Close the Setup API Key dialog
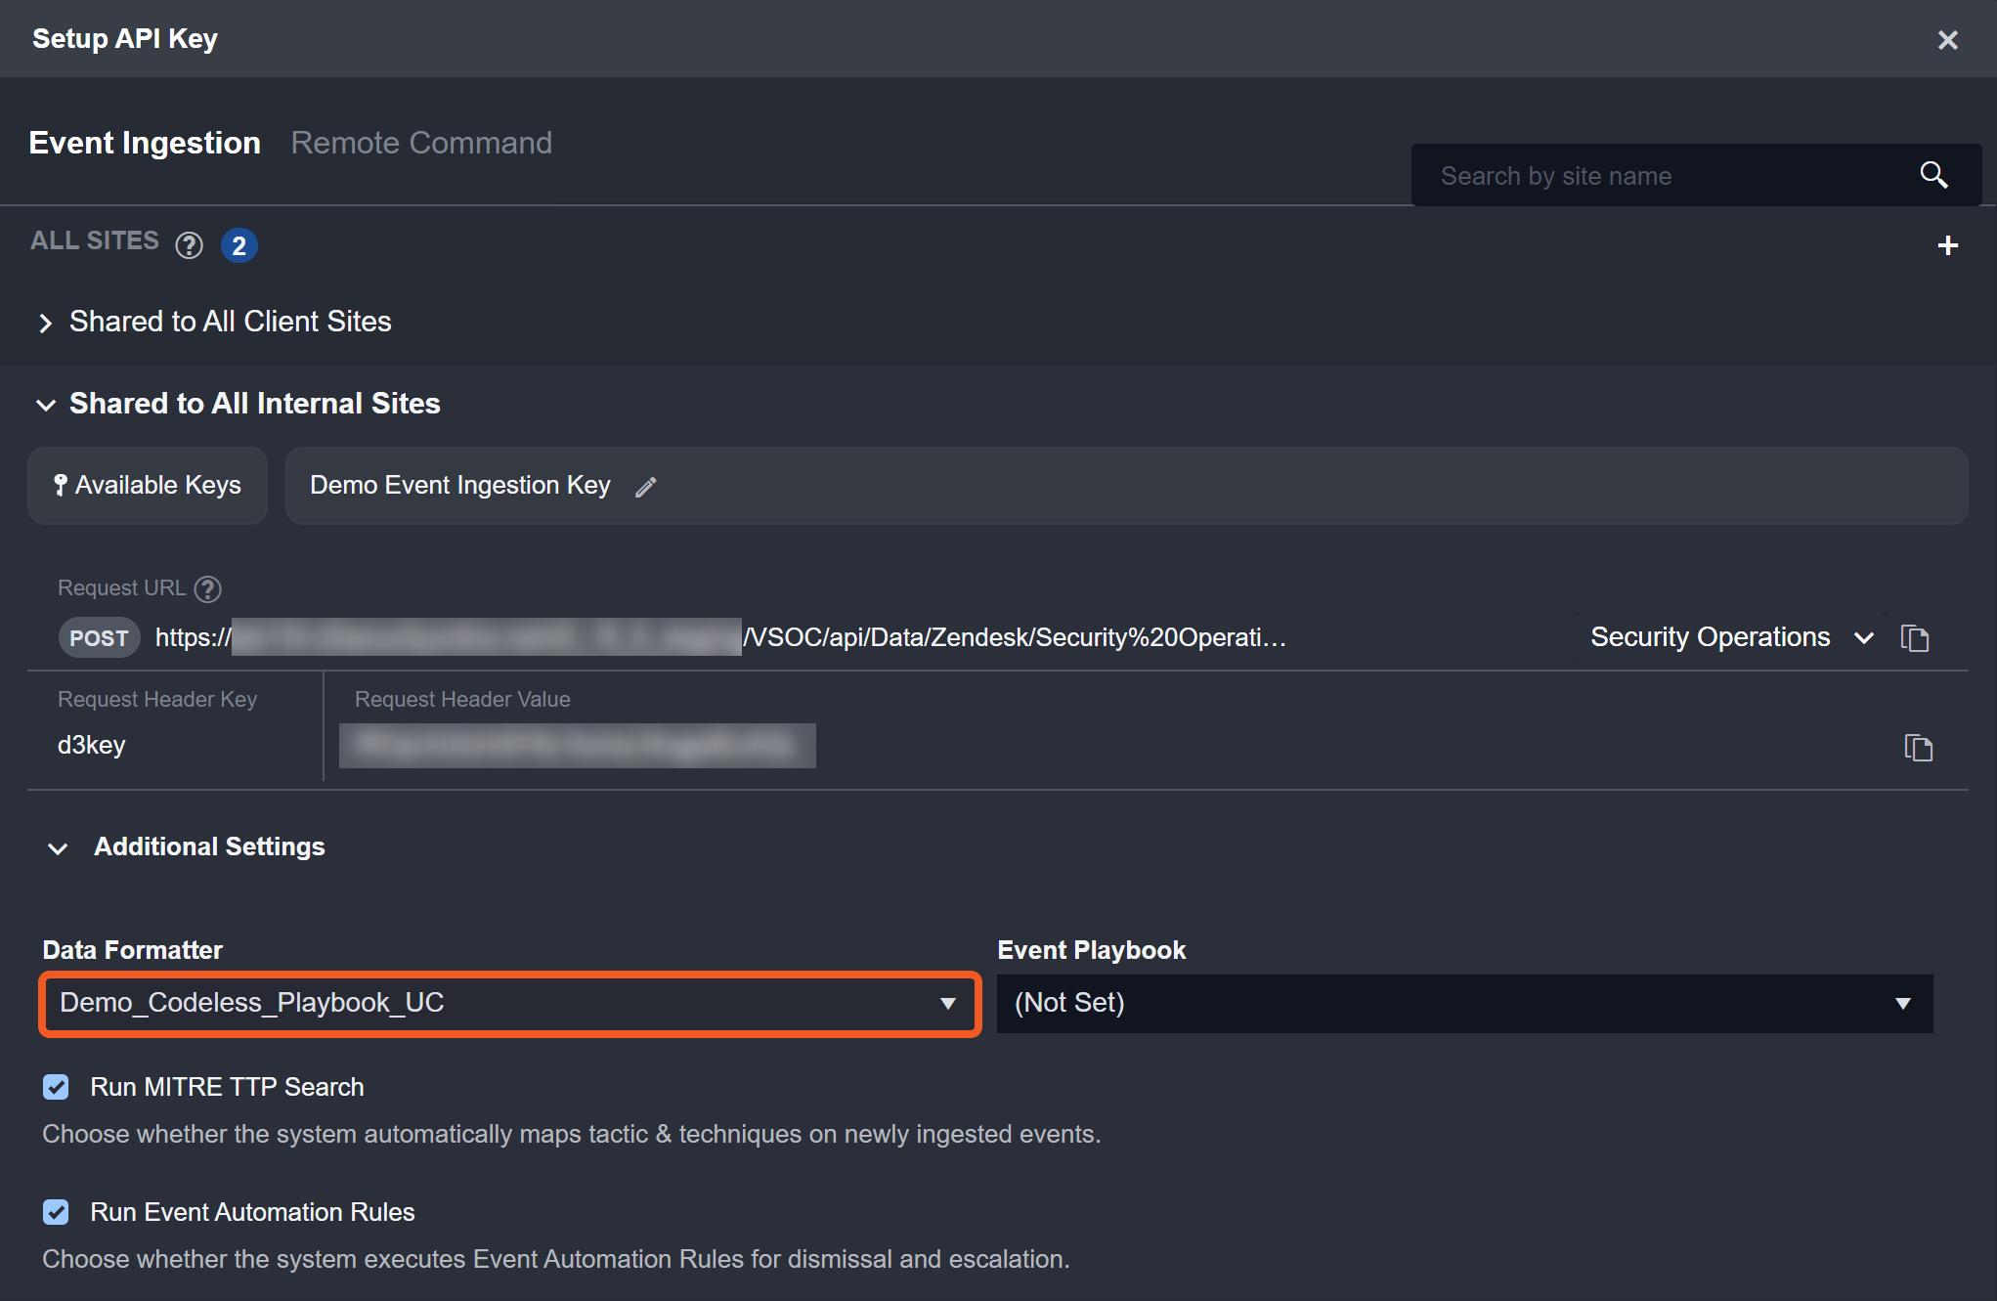Image resolution: width=1997 pixels, height=1301 pixels. pos(1947,39)
